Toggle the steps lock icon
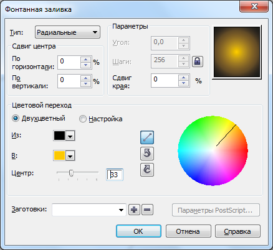The width and height of the screenshot is (273, 250). (x=198, y=62)
